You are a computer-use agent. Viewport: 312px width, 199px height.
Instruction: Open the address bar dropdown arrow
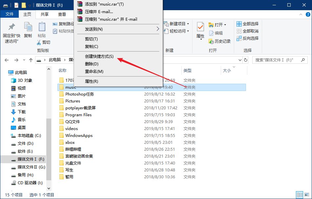click(240, 60)
